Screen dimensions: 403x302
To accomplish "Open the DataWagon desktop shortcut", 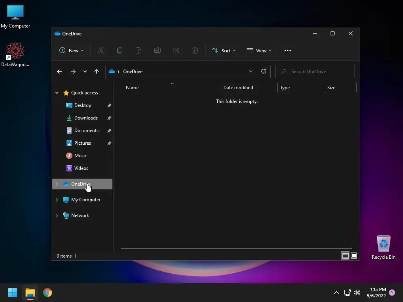I will (15, 54).
